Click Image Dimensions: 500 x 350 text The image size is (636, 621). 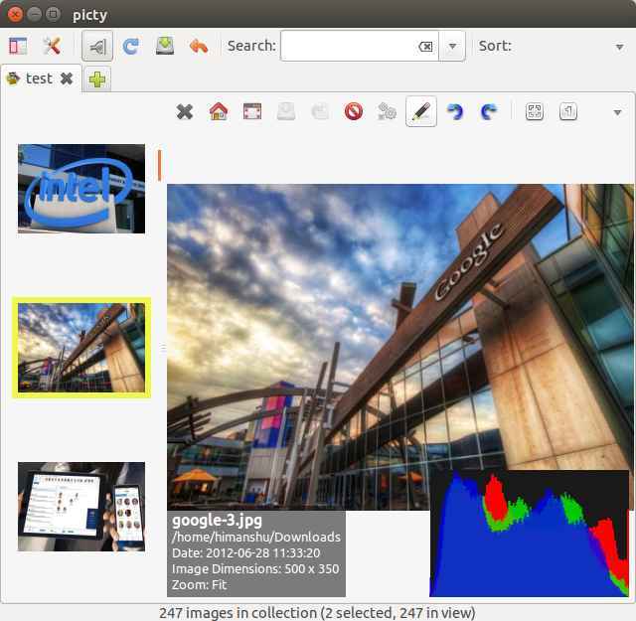point(255,569)
